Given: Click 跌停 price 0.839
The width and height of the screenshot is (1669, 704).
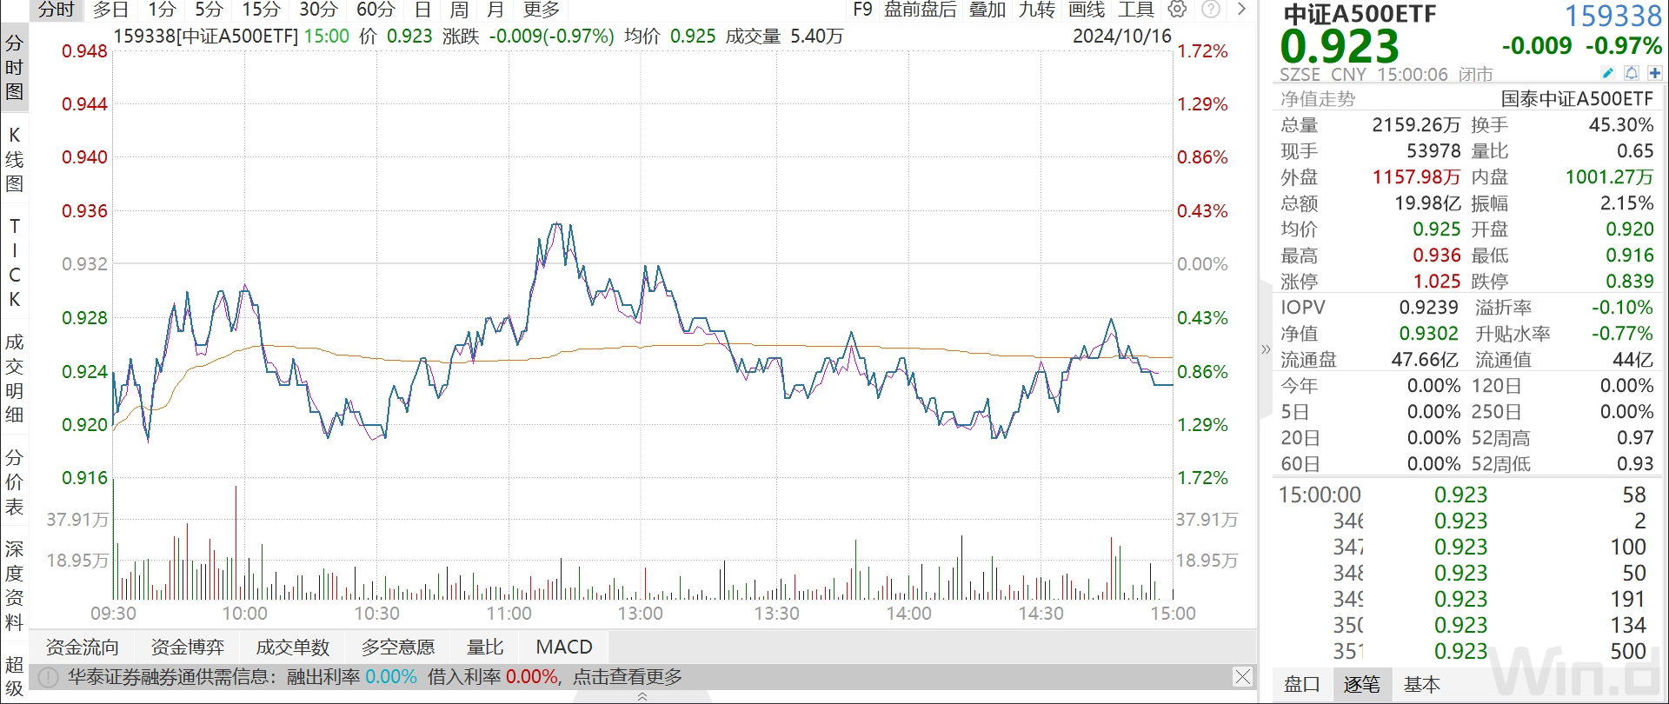Looking at the screenshot, I should [x=1630, y=282].
